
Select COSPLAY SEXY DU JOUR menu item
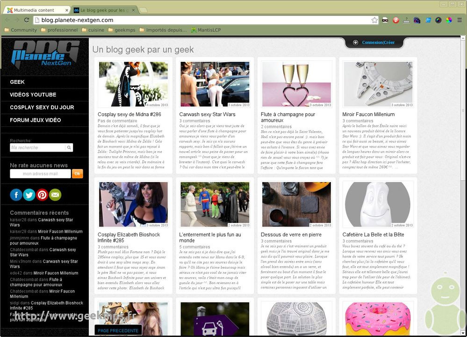pos(42,108)
